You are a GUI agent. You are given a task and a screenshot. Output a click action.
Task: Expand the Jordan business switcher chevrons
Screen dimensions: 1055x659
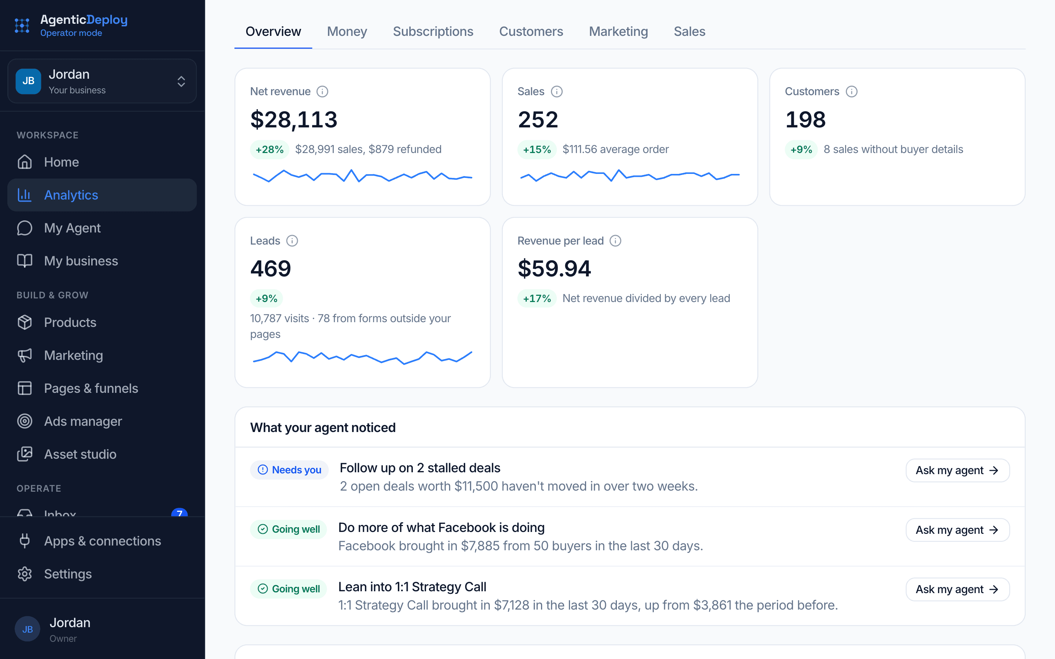(181, 82)
